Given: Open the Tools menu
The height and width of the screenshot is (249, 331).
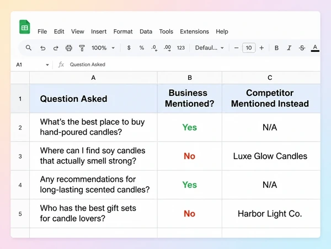Looking at the screenshot, I should [166, 31].
